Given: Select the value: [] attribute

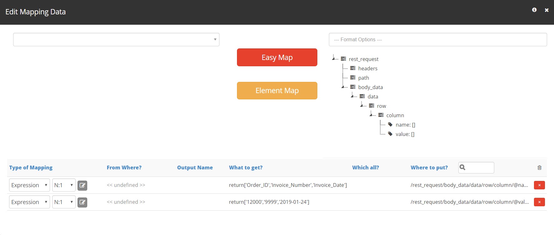Looking at the screenshot, I should [405, 134].
